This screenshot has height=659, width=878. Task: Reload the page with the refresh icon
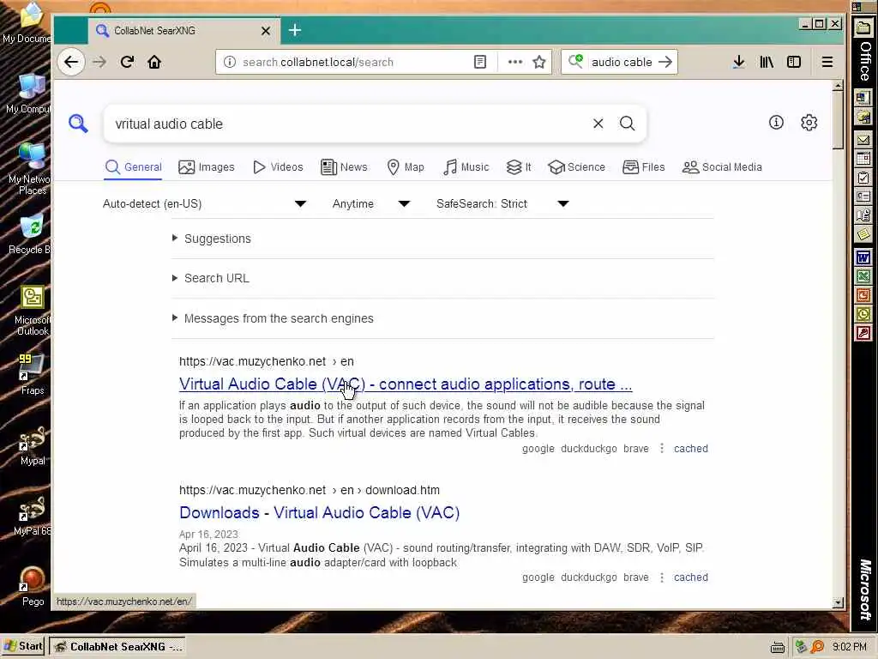[127, 62]
